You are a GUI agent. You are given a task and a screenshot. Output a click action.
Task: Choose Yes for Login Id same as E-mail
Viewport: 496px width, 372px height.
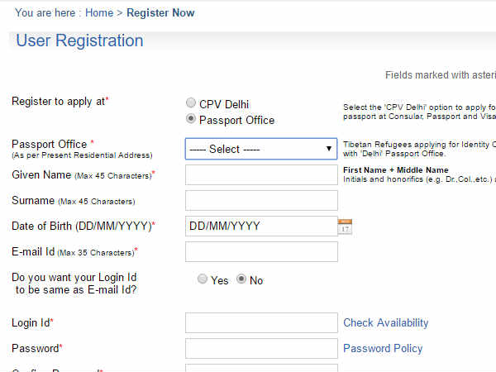tap(203, 279)
